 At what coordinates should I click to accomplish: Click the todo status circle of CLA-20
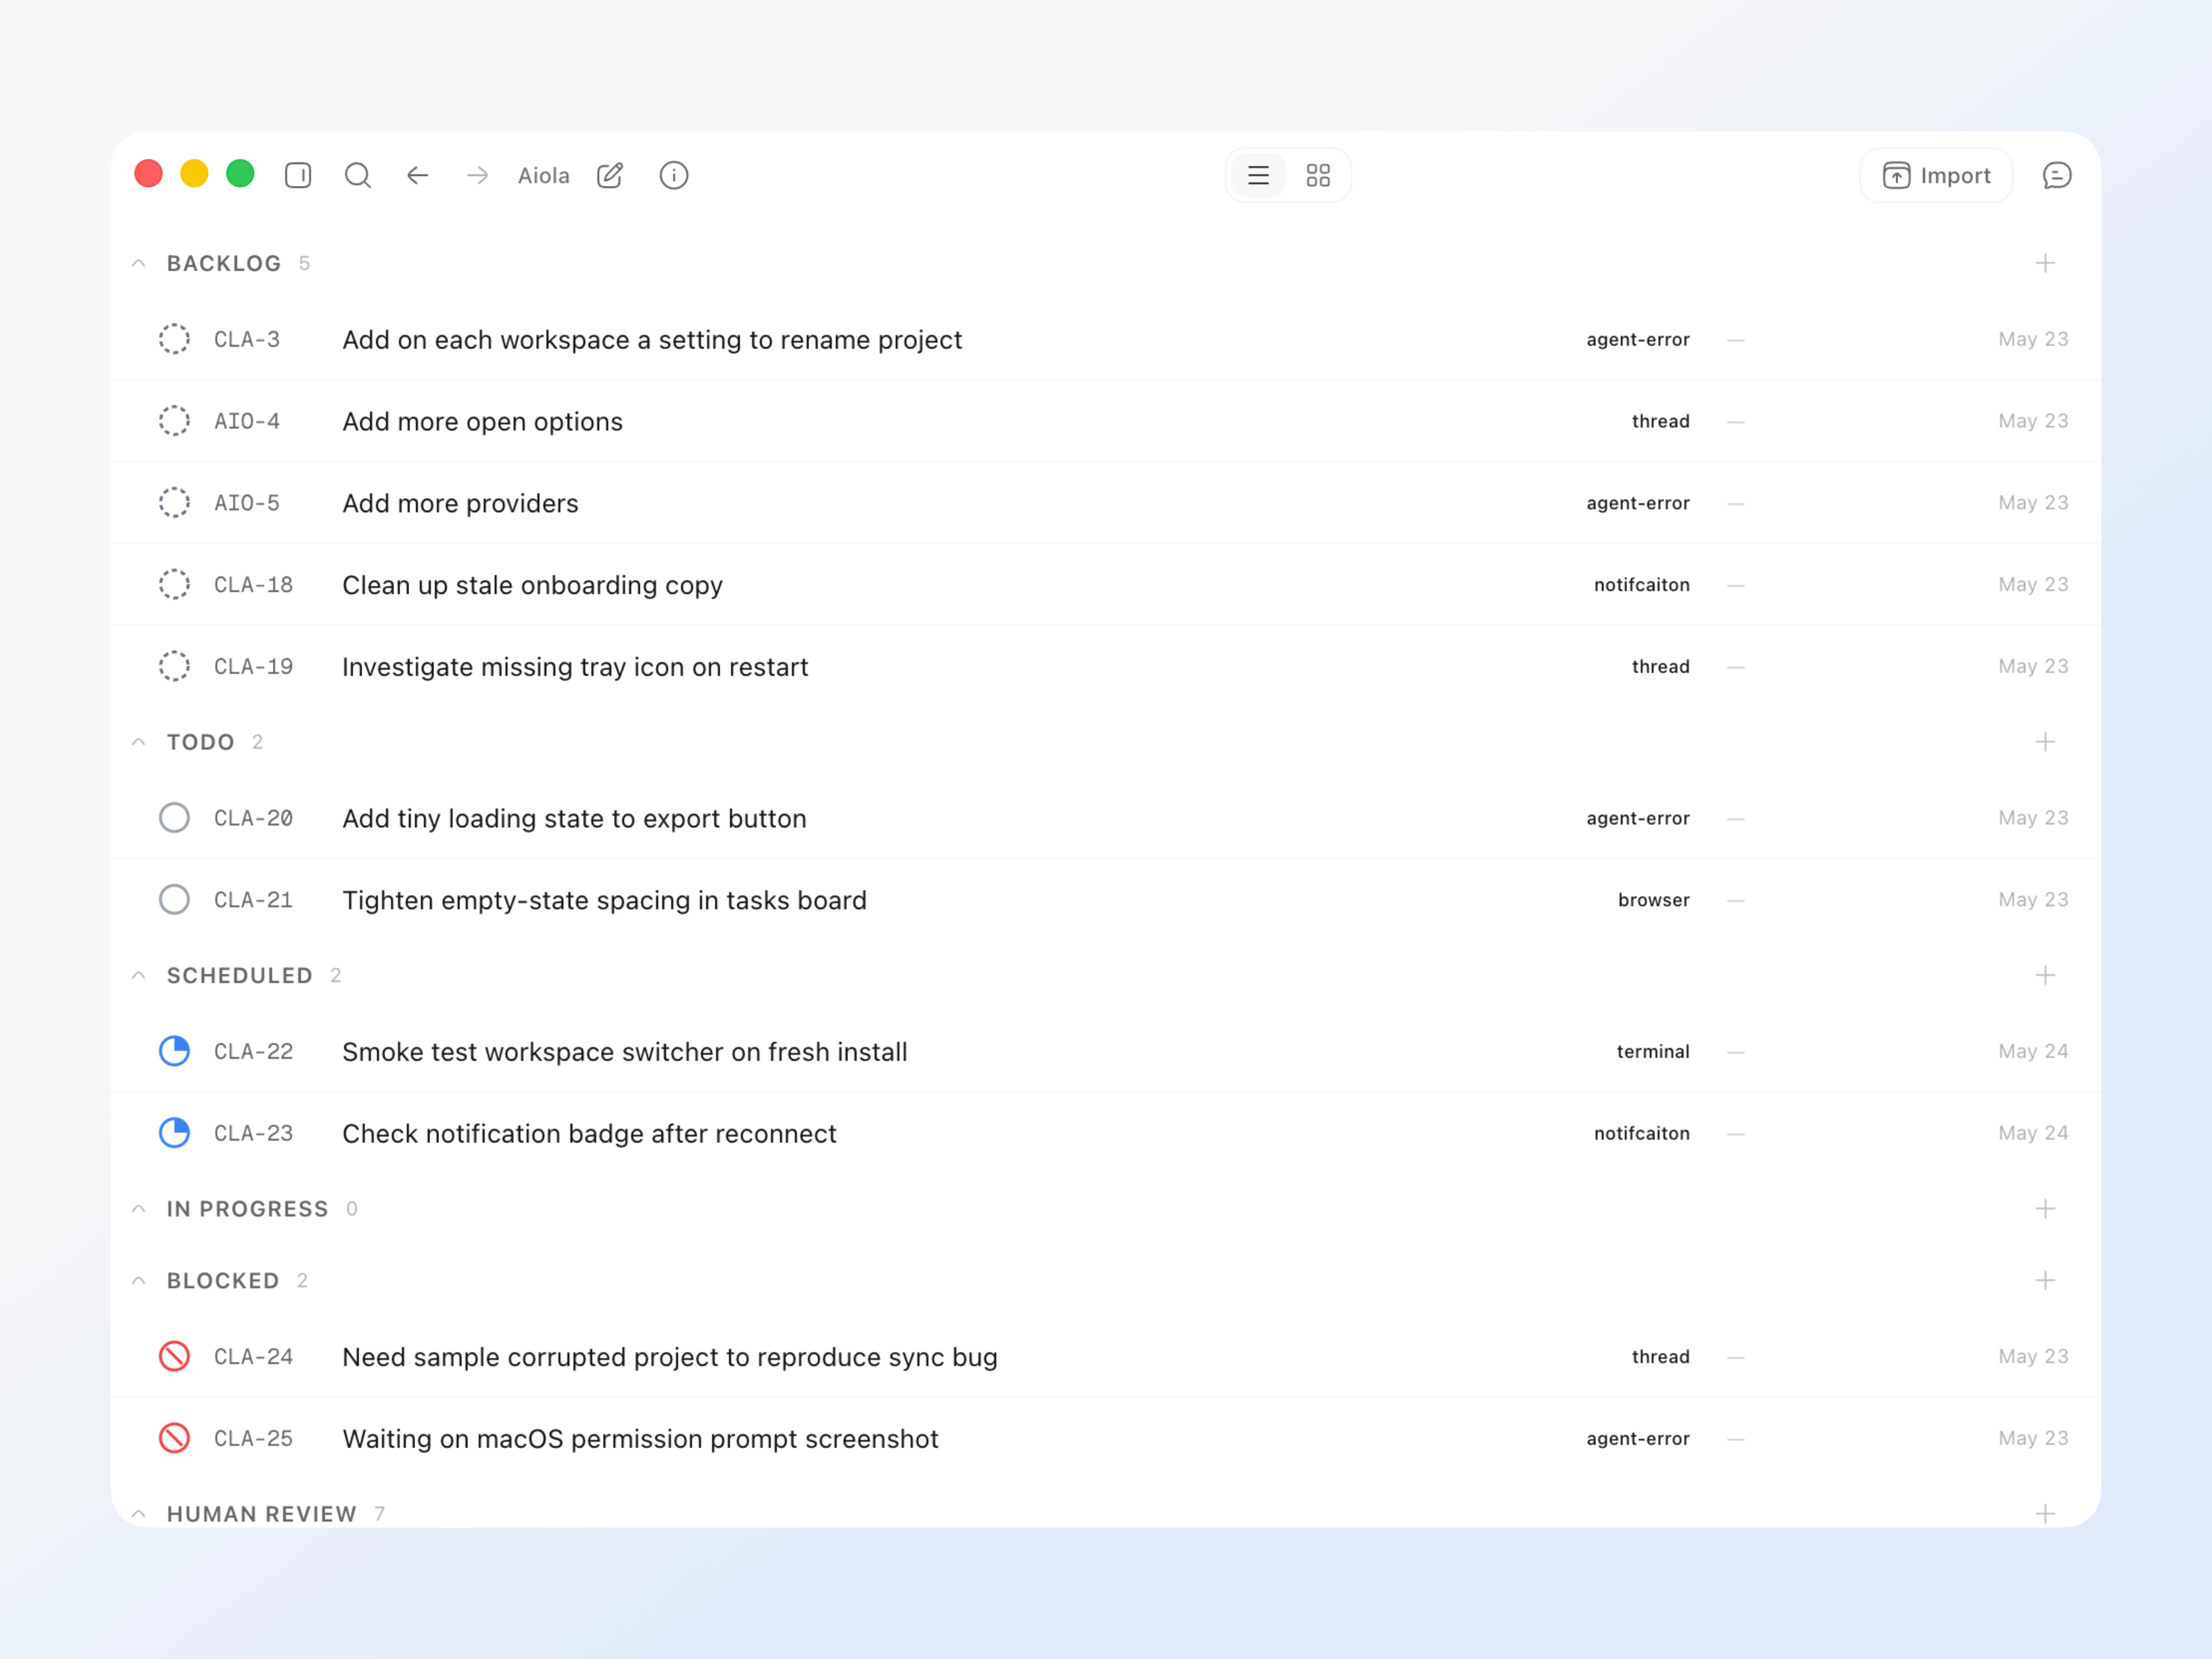click(174, 818)
